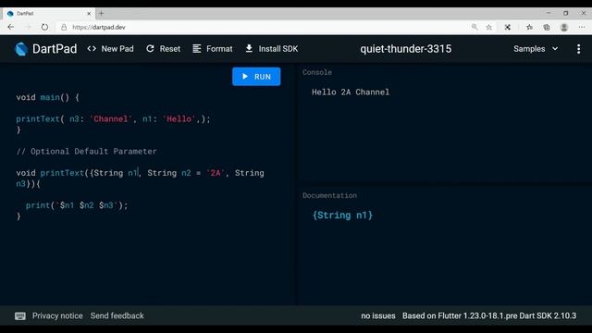This screenshot has width=592, height=333.
Task: Click the Optional Default Parameter comment
Action: click(86, 152)
